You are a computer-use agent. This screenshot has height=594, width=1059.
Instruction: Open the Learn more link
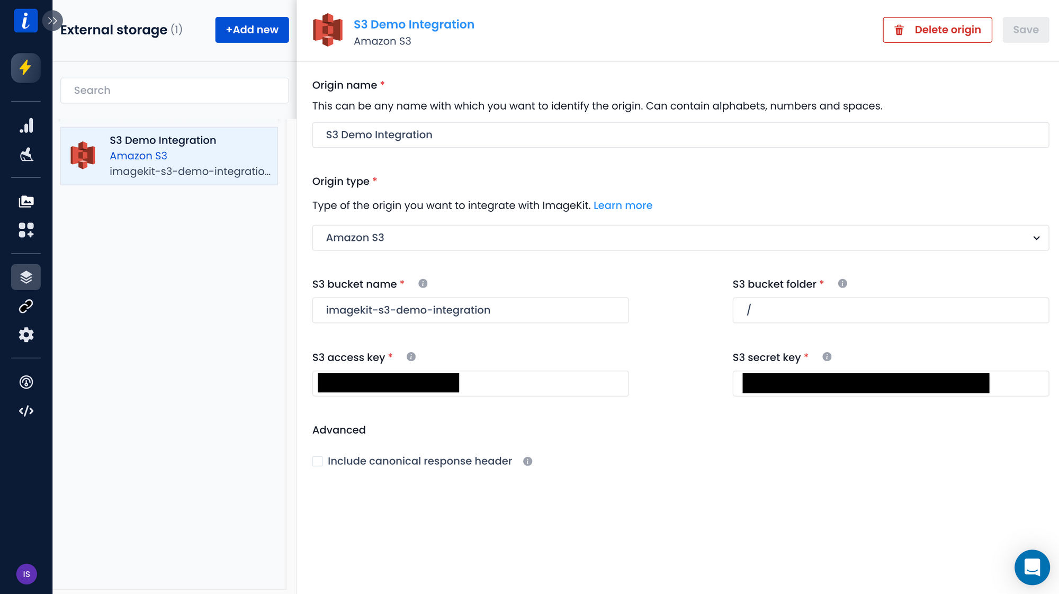tap(623, 205)
